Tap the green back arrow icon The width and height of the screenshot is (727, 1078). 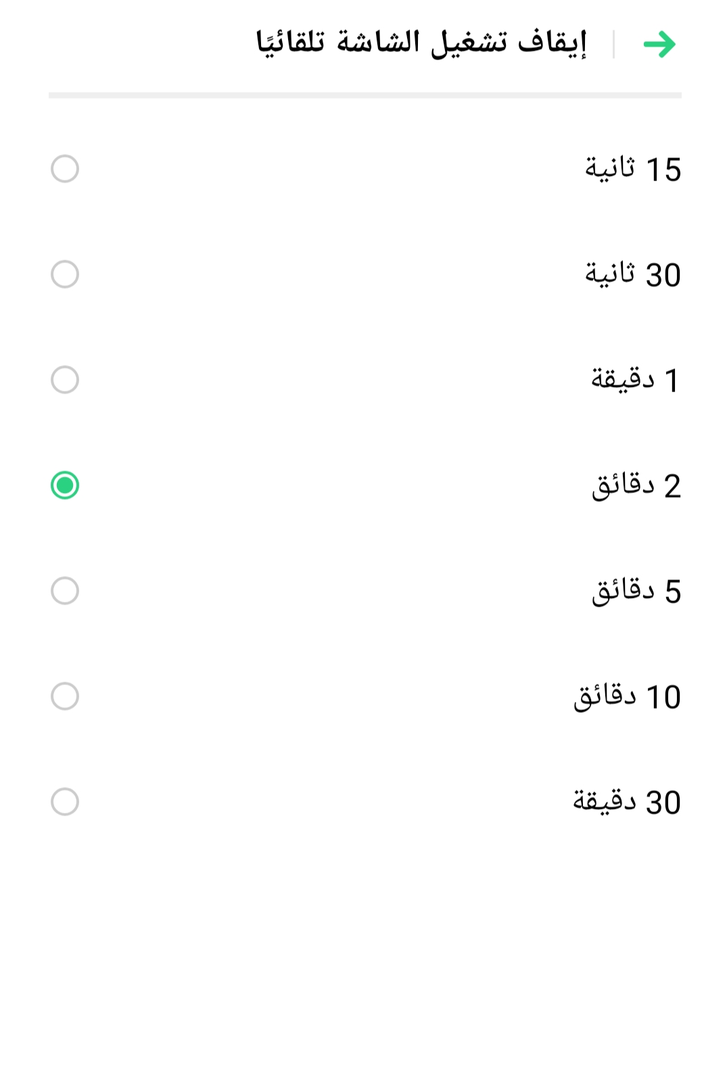pos(659,45)
